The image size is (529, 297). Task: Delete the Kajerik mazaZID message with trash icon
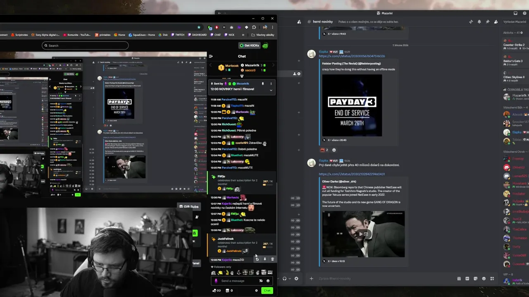coord(272,259)
